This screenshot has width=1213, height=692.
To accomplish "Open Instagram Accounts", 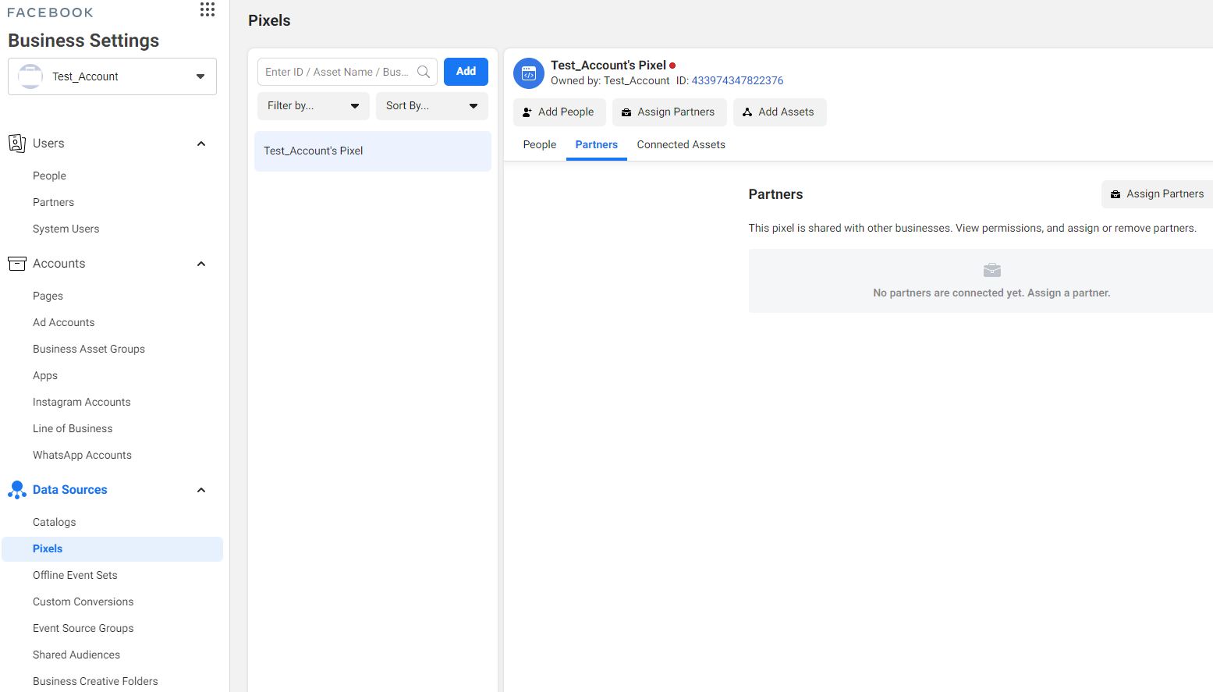I will [81, 402].
